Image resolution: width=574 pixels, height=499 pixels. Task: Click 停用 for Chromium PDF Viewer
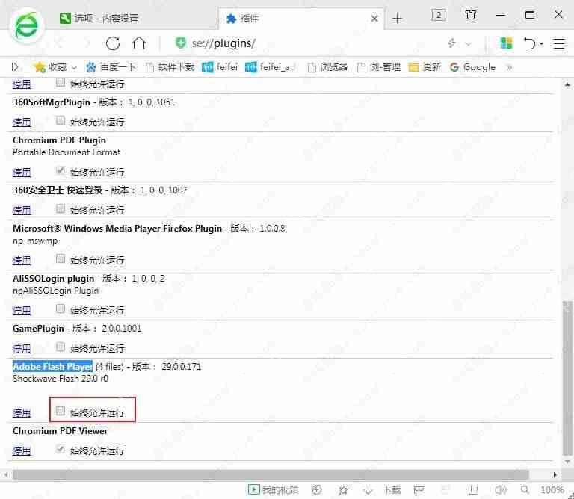[22, 450]
